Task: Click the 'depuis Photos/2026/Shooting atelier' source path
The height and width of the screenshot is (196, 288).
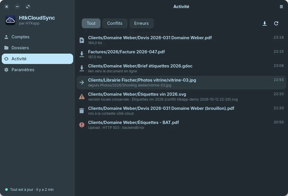Action: click(x=130, y=85)
